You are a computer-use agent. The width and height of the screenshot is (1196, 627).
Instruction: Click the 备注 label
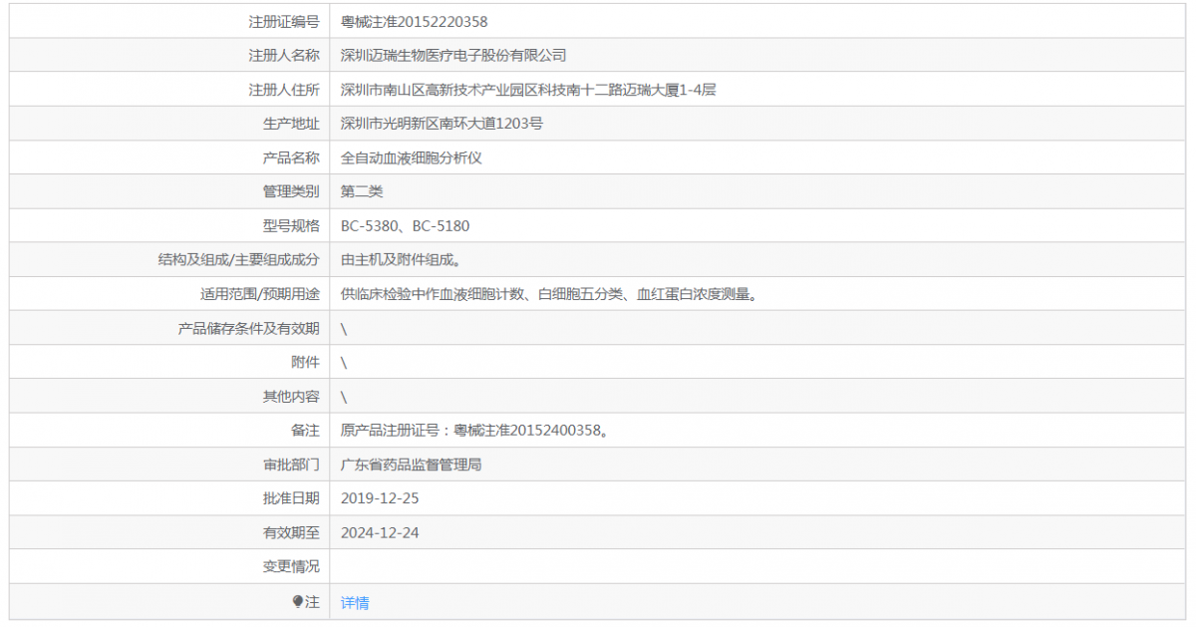tap(305, 431)
